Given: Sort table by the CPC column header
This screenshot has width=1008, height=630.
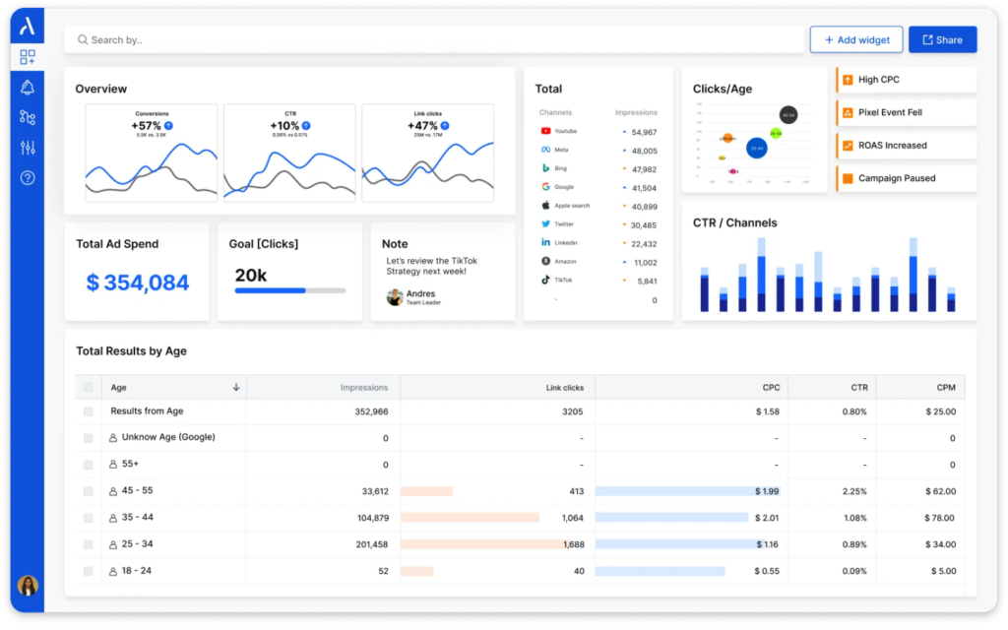Looking at the screenshot, I should (x=771, y=387).
